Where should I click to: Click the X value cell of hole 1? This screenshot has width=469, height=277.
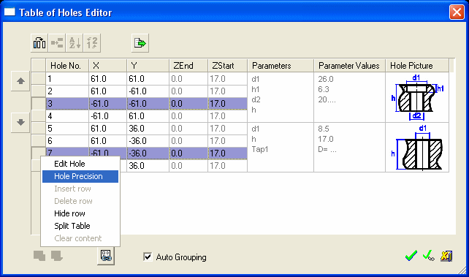coord(107,79)
